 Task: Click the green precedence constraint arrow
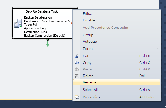pos(48,44)
